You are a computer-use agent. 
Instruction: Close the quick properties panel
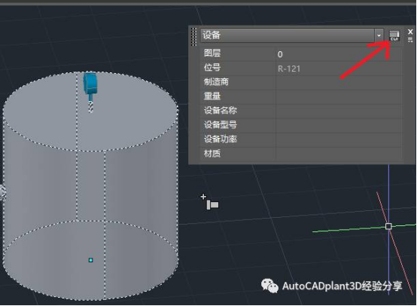pos(410,32)
